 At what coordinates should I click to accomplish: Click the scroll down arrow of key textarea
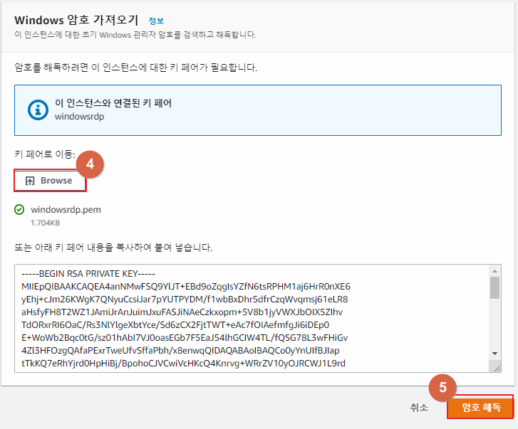pyautogui.click(x=494, y=354)
